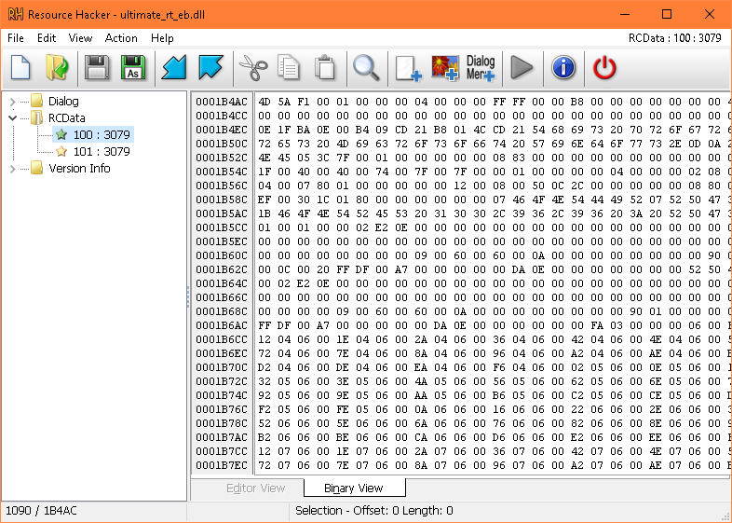Switch to the Binary View tab
Image resolution: width=732 pixels, height=523 pixels.
pyautogui.click(x=353, y=489)
